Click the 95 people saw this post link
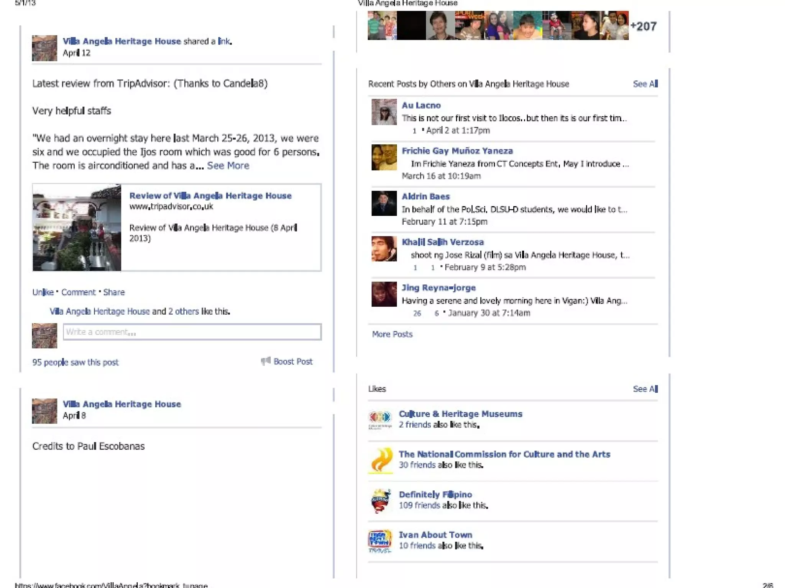 75,362
